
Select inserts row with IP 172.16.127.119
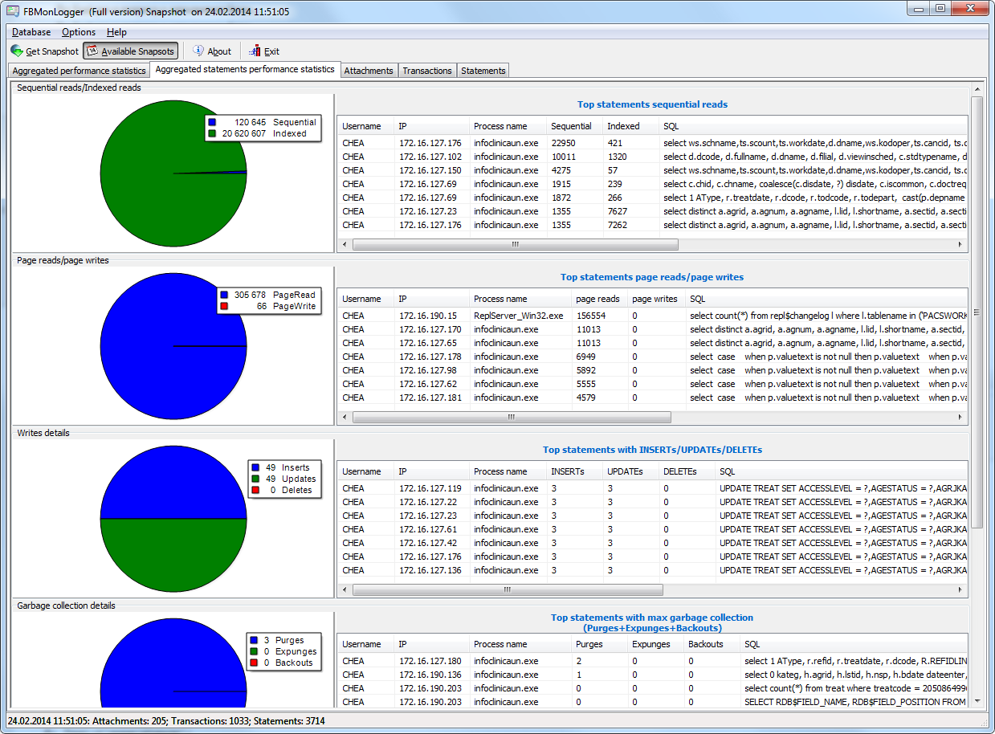(x=652, y=488)
